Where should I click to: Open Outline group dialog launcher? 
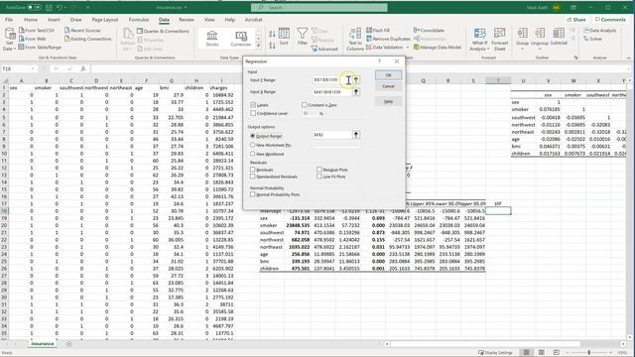[x=575, y=58]
